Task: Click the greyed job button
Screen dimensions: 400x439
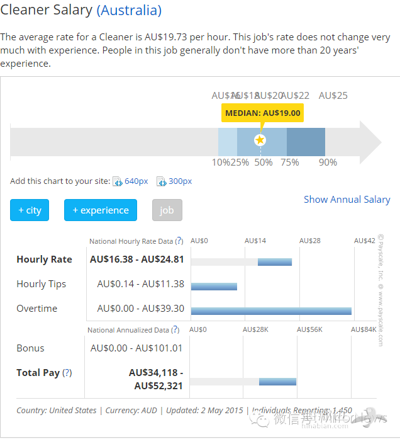Action: pos(167,210)
